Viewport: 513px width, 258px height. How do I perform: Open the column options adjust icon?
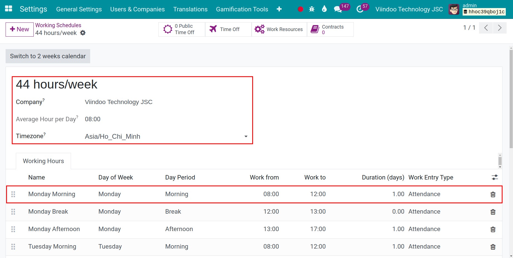pyautogui.click(x=495, y=177)
